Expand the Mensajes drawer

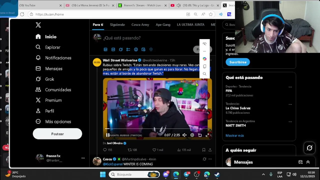click(x=308, y=162)
